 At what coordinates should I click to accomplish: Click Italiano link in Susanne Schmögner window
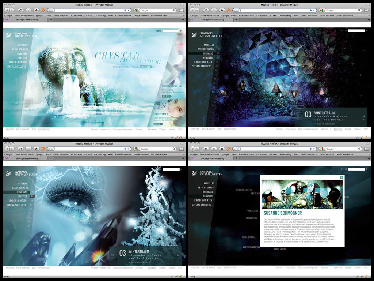coord(357,268)
